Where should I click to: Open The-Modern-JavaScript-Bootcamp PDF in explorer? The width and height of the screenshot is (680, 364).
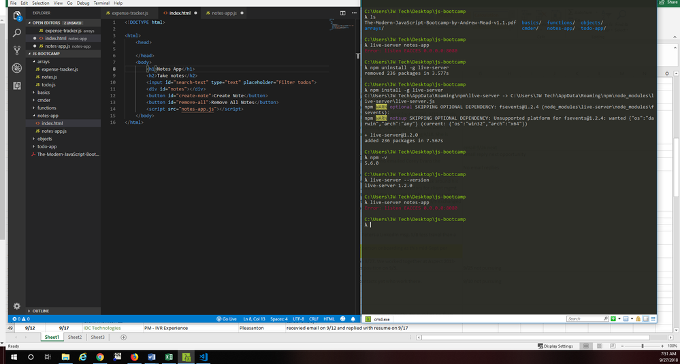click(65, 154)
